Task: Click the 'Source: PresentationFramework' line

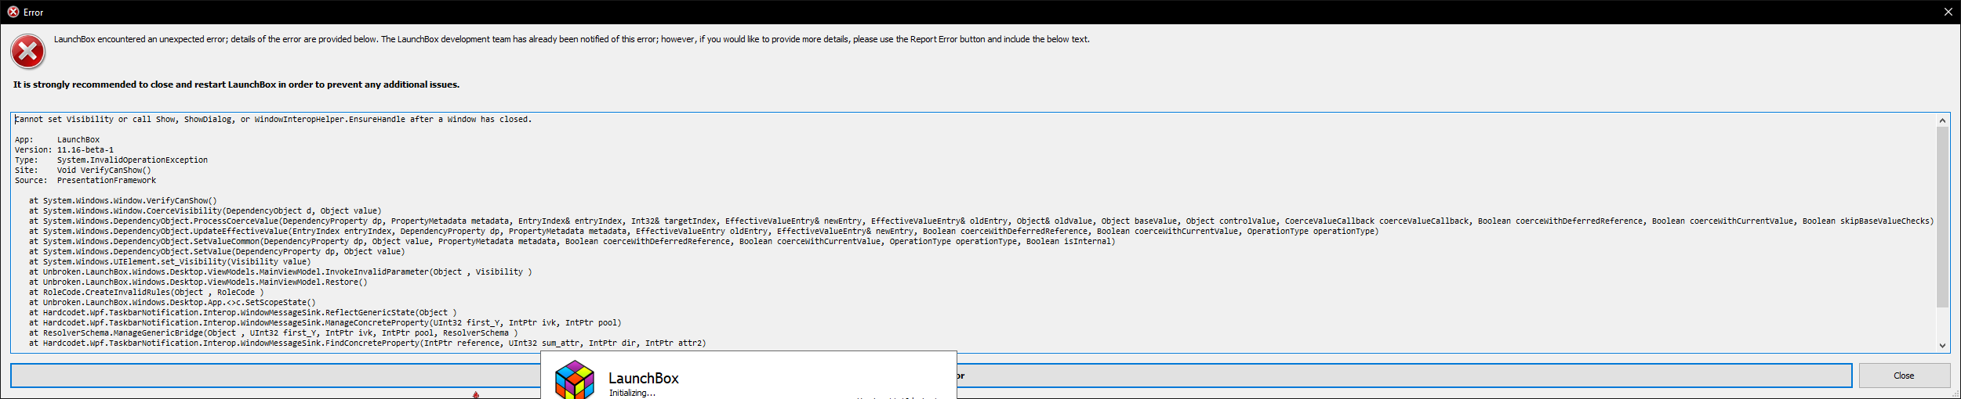Action: coord(85,181)
